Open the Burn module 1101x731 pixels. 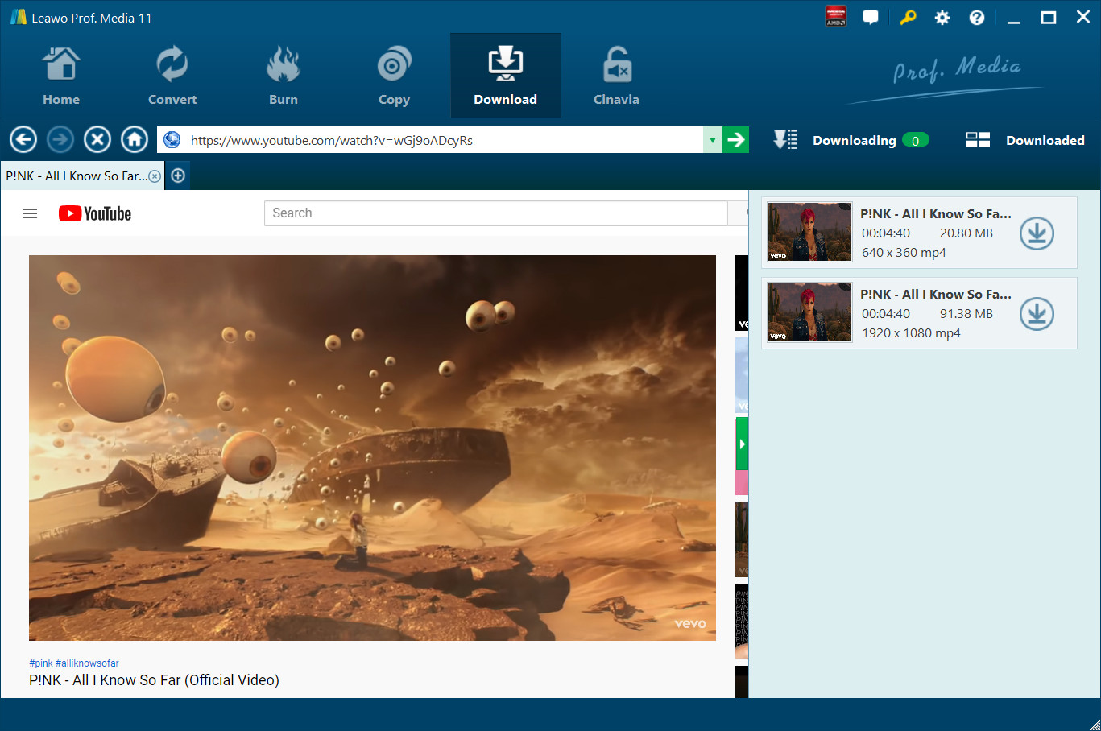tap(284, 76)
